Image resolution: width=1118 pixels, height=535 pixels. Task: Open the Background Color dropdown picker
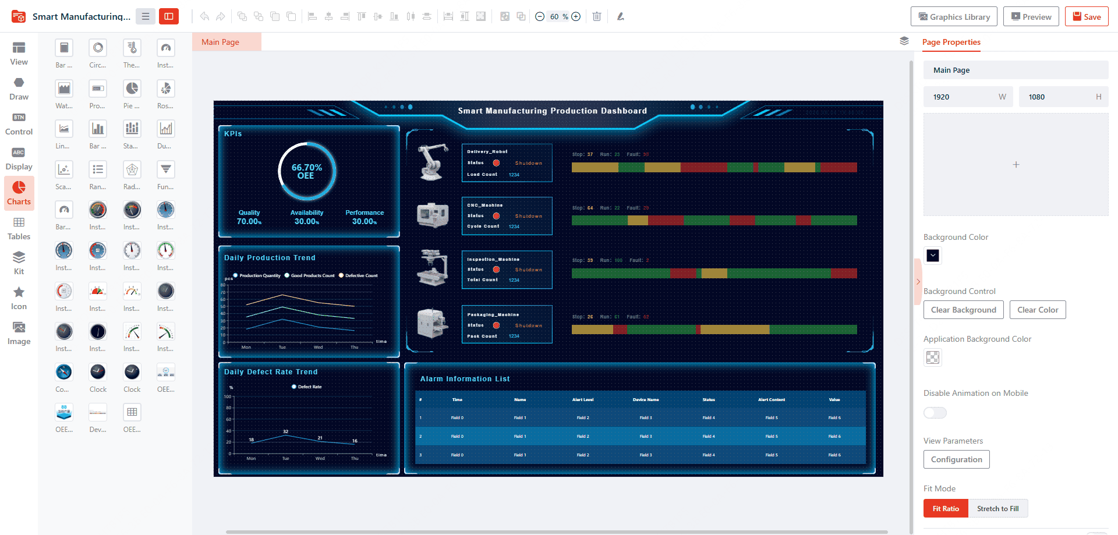(x=933, y=256)
